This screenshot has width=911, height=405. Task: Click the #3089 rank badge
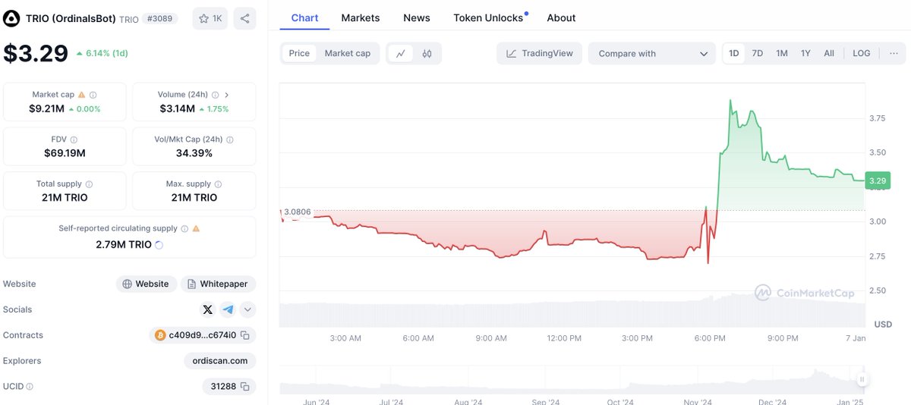pos(160,19)
